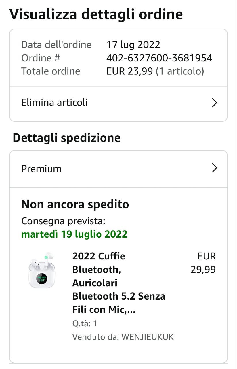Viewport: 237px width, 369px height.
Task: Tap the Premium shipping option label
Action: pyautogui.click(x=41, y=169)
